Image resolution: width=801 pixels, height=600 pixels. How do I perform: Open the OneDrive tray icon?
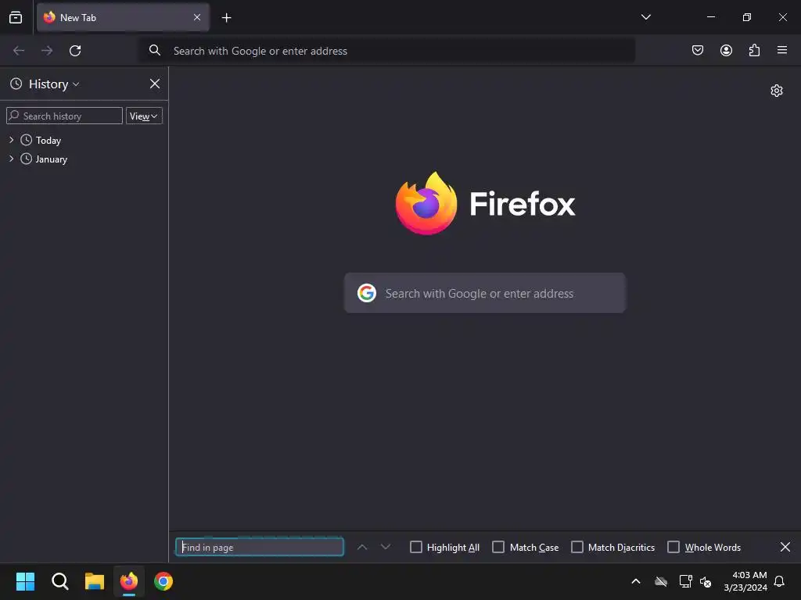[661, 581]
